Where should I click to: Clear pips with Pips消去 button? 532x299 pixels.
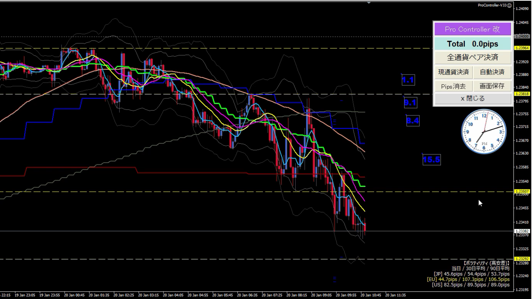(453, 86)
